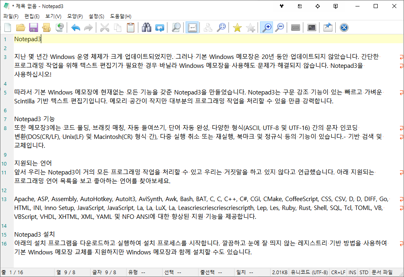The width and height of the screenshot is (404, 277).
Task: Open the 편집(E) menu
Action: tap(32, 17)
